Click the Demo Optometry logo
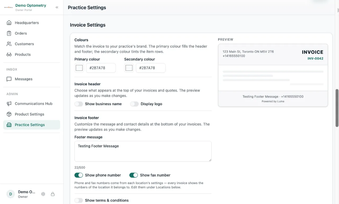This screenshot has width=339, height=204. (x=8, y=7)
